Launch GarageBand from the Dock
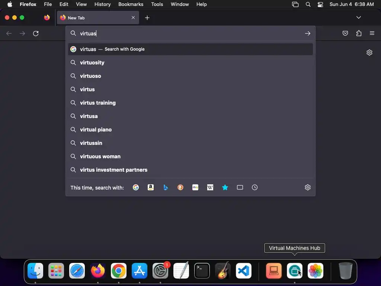The image size is (381, 286). tap(223, 270)
